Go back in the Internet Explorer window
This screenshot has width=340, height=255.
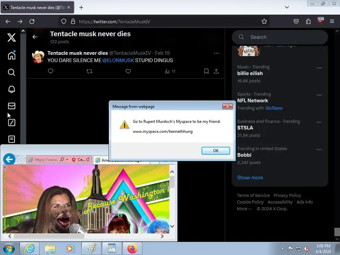(9, 160)
